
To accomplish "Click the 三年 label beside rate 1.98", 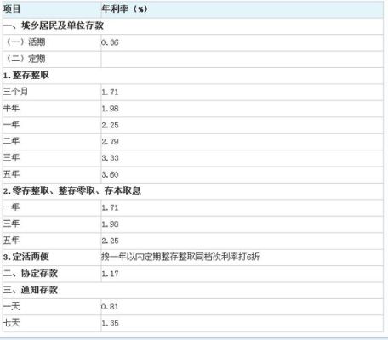I will 11,224.
